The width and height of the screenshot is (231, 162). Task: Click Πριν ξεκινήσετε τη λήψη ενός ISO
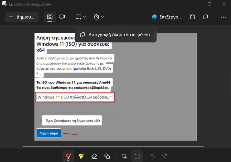(72, 121)
